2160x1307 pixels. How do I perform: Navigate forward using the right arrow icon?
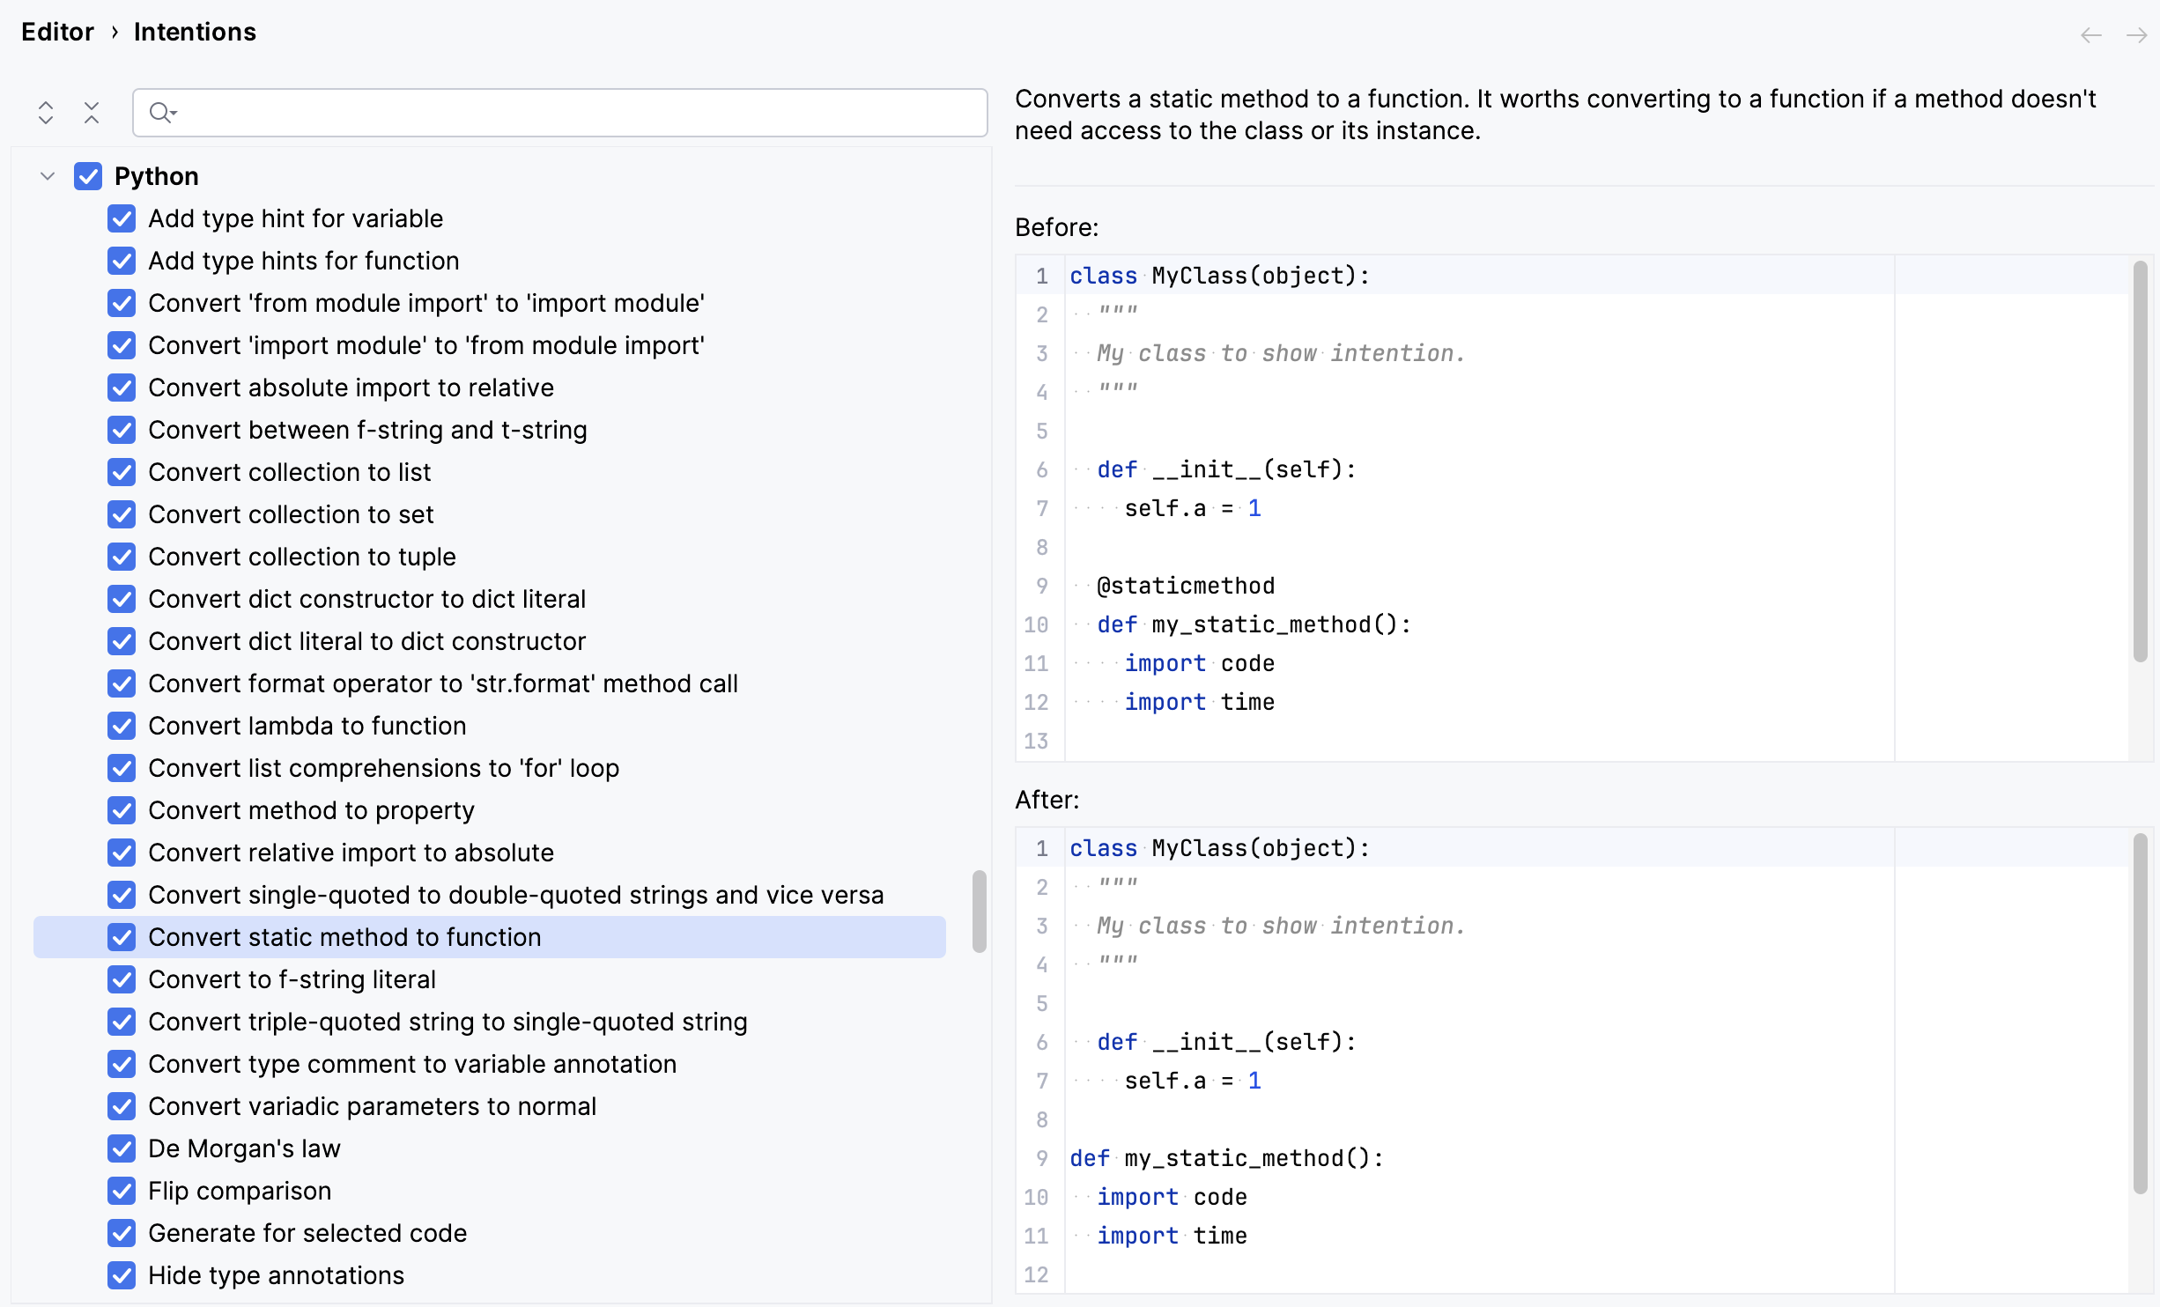click(2136, 34)
